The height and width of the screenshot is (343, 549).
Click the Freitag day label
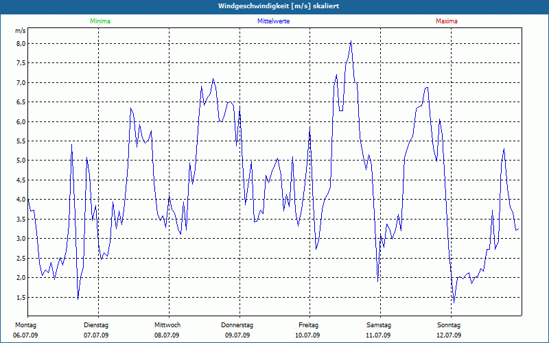pos(308,325)
